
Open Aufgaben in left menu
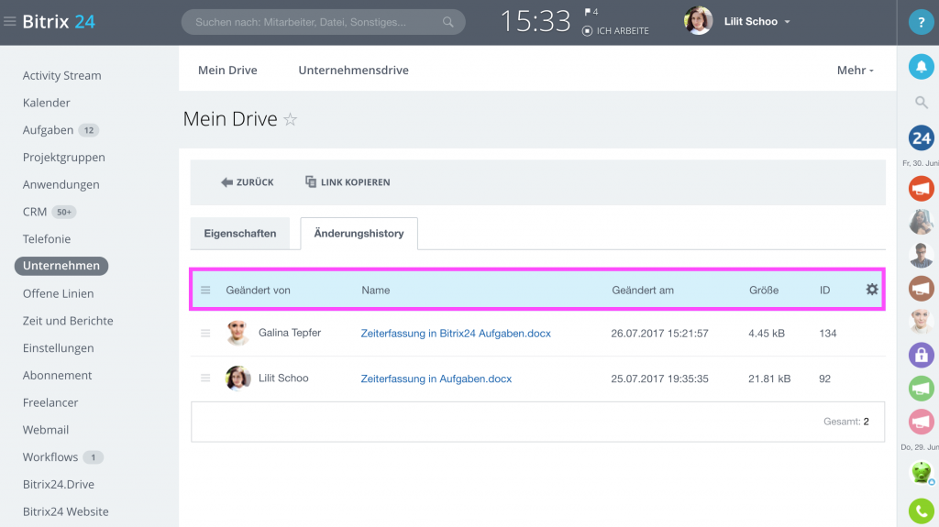(48, 130)
